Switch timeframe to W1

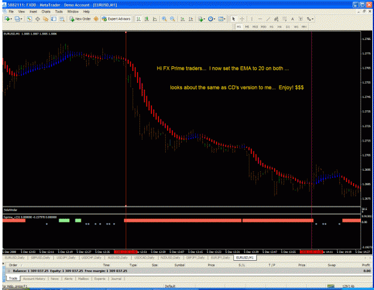click(x=296, y=27)
